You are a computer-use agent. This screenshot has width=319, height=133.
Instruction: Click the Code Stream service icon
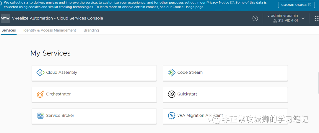click(x=171, y=73)
